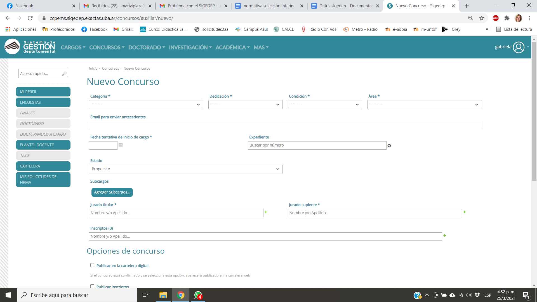
Task: Click the Concursos breadcrumb link
Action: (x=110, y=69)
